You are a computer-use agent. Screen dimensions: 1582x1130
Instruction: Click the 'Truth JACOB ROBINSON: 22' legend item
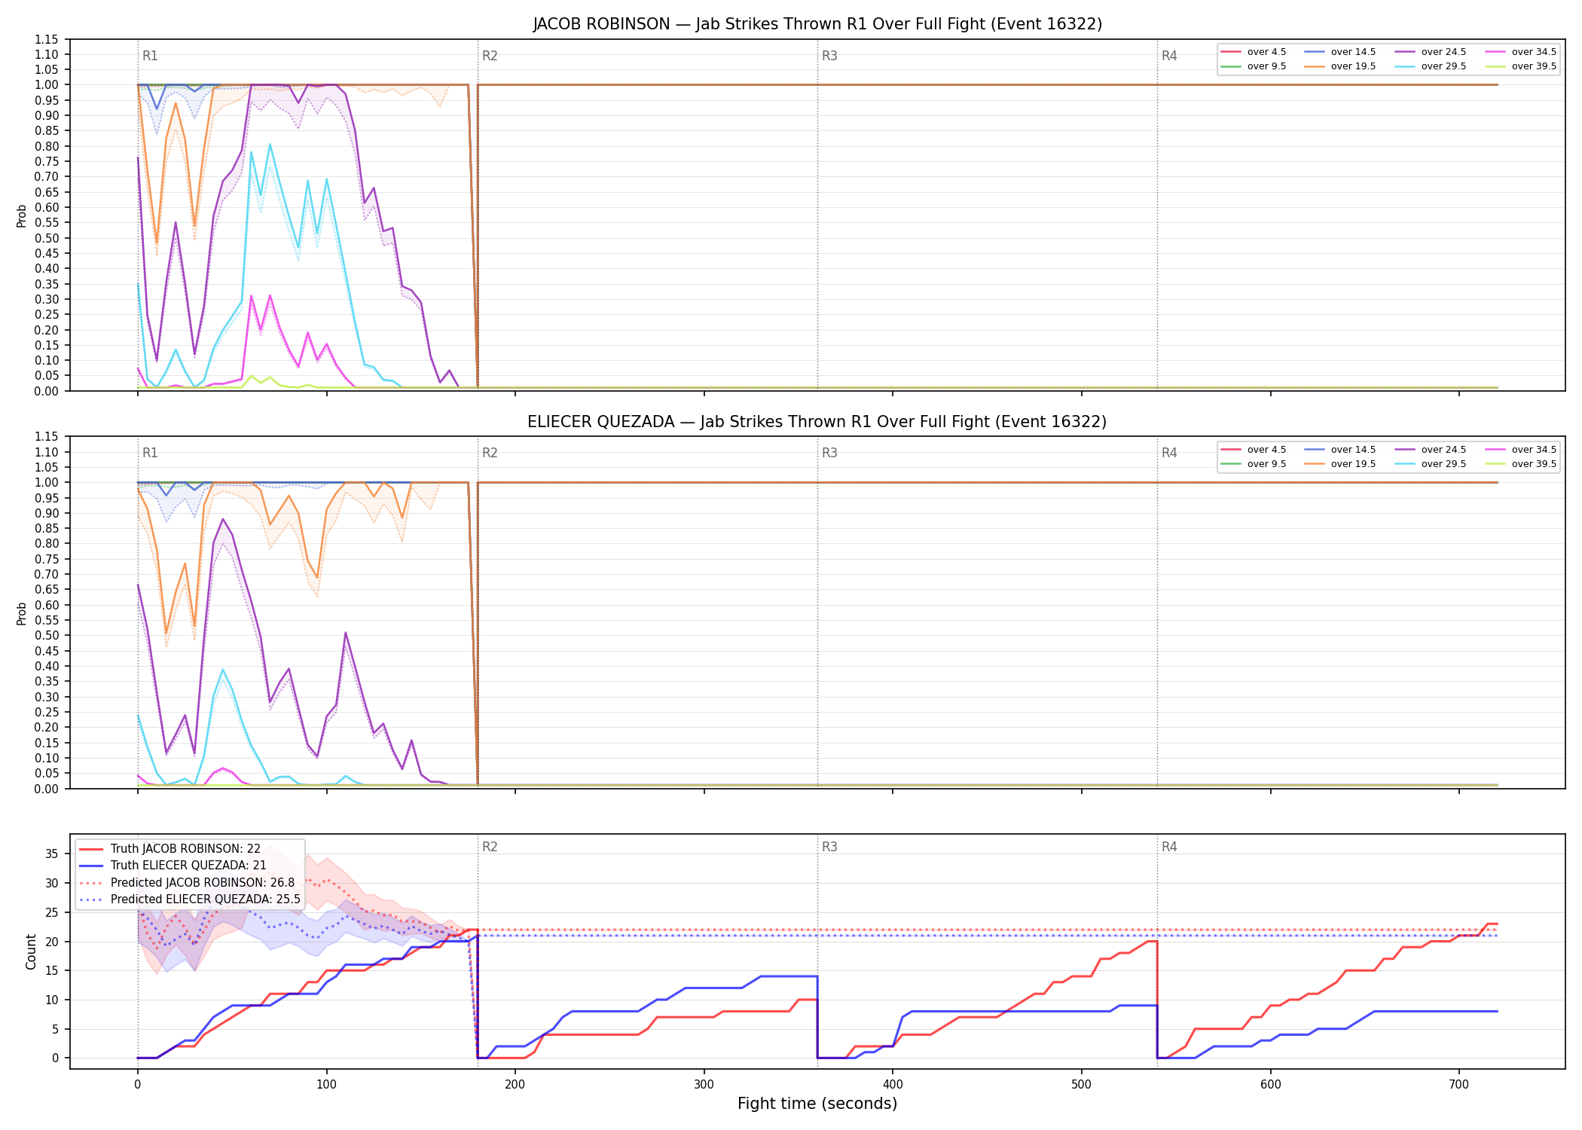coord(170,848)
